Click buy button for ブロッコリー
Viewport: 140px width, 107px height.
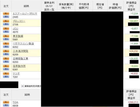6,21
